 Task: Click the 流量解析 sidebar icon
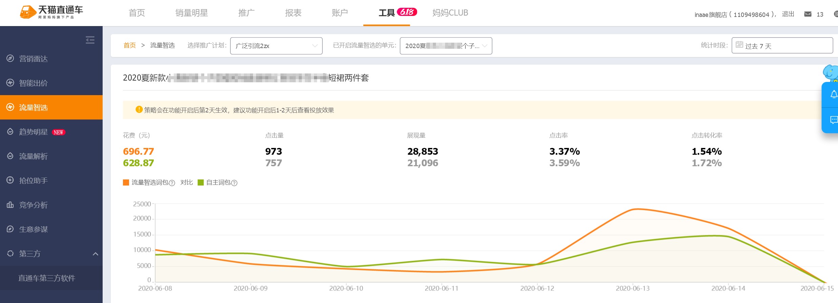pos(10,156)
